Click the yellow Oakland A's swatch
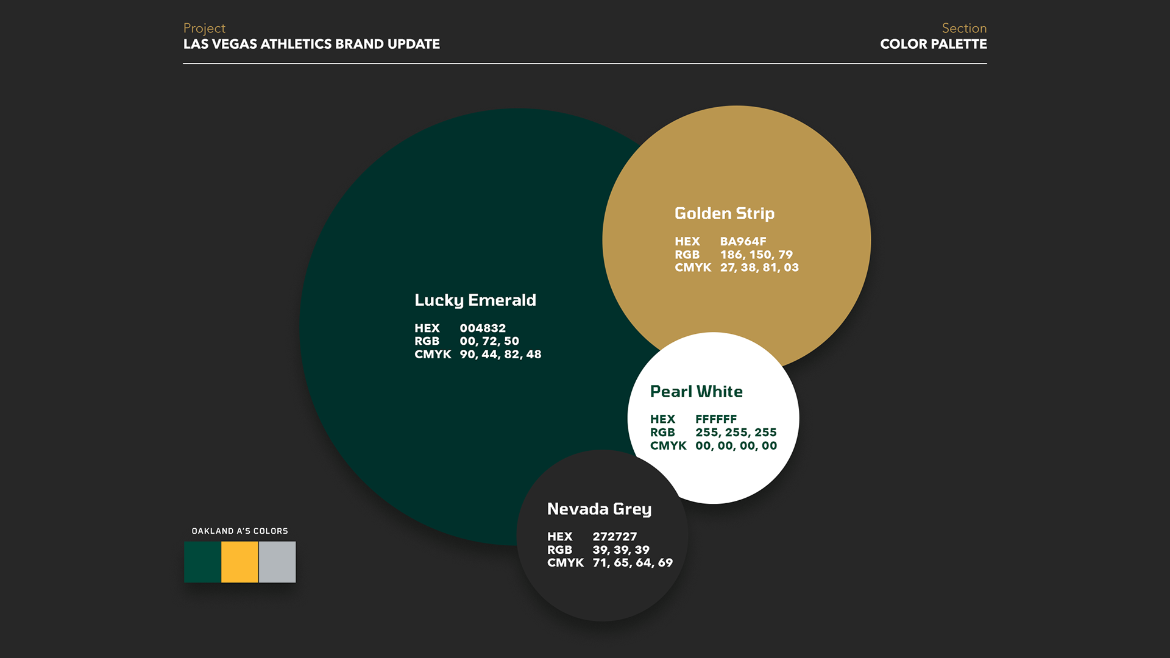This screenshot has height=658, width=1170. coord(240,562)
